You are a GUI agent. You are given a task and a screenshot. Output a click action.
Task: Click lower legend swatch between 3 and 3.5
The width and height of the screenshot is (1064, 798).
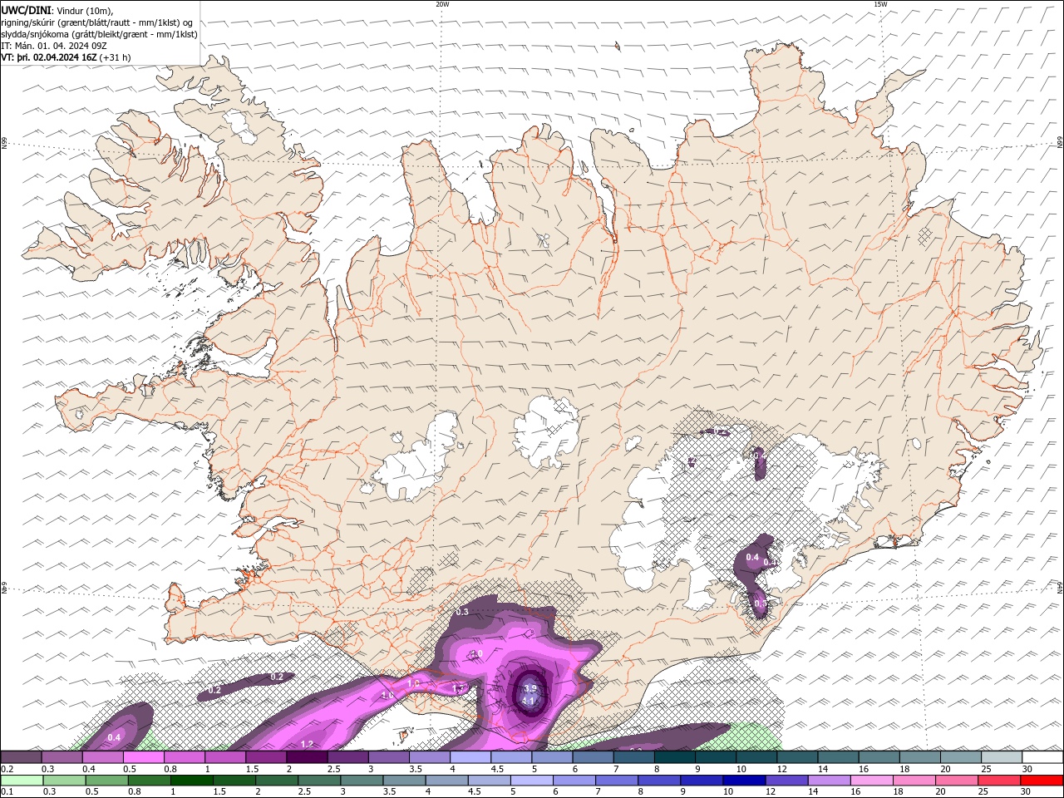(x=361, y=781)
